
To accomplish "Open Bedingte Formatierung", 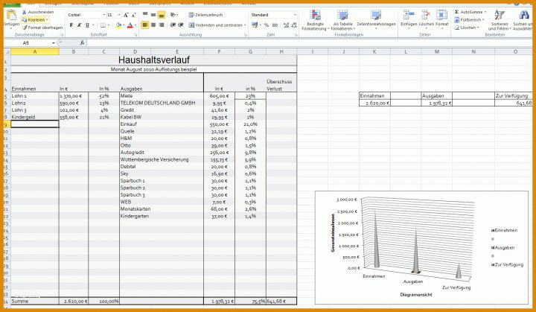I will (x=315, y=20).
